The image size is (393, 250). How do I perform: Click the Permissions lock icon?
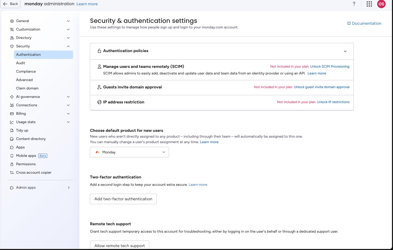[x=12, y=164]
